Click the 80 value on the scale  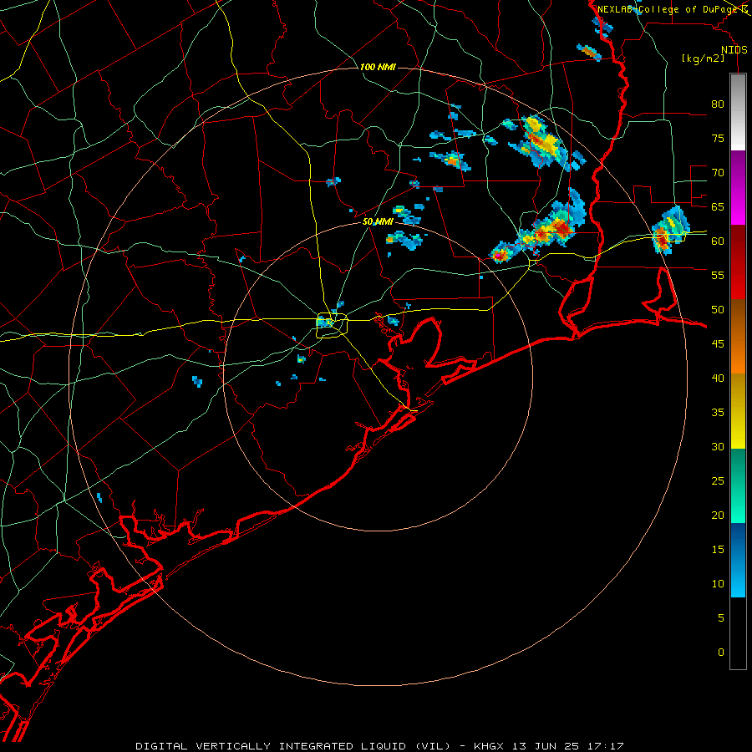coord(718,104)
